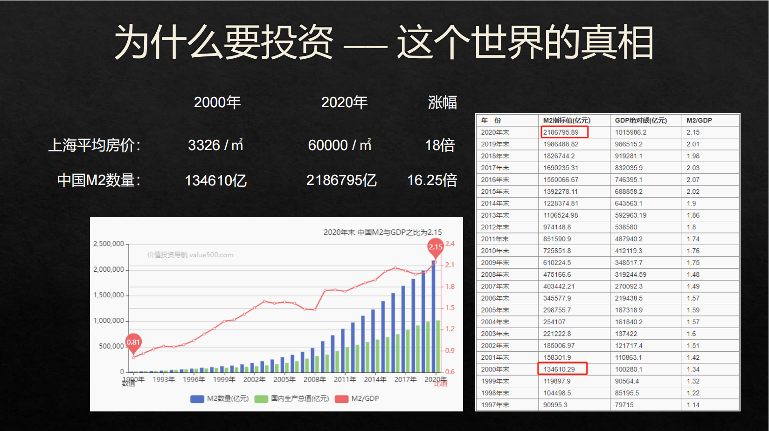Click GDP cell 592963.19
Viewport: 769px width, 431px height.
pyautogui.click(x=630, y=215)
